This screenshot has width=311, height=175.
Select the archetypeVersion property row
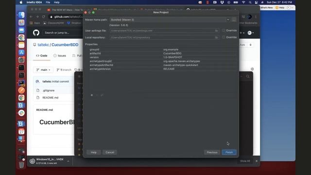point(163,69)
